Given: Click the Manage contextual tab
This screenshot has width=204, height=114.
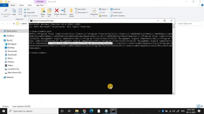Looking at the screenshot, I should pos(40,2).
